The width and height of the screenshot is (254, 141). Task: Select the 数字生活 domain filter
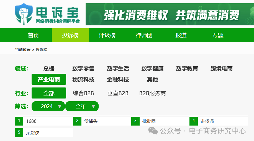pyautogui.click(x=118, y=68)
